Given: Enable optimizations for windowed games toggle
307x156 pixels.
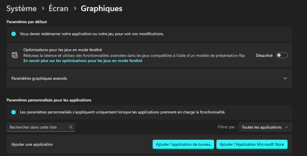Looking at the screenshot, I should (x=282, y=55).
